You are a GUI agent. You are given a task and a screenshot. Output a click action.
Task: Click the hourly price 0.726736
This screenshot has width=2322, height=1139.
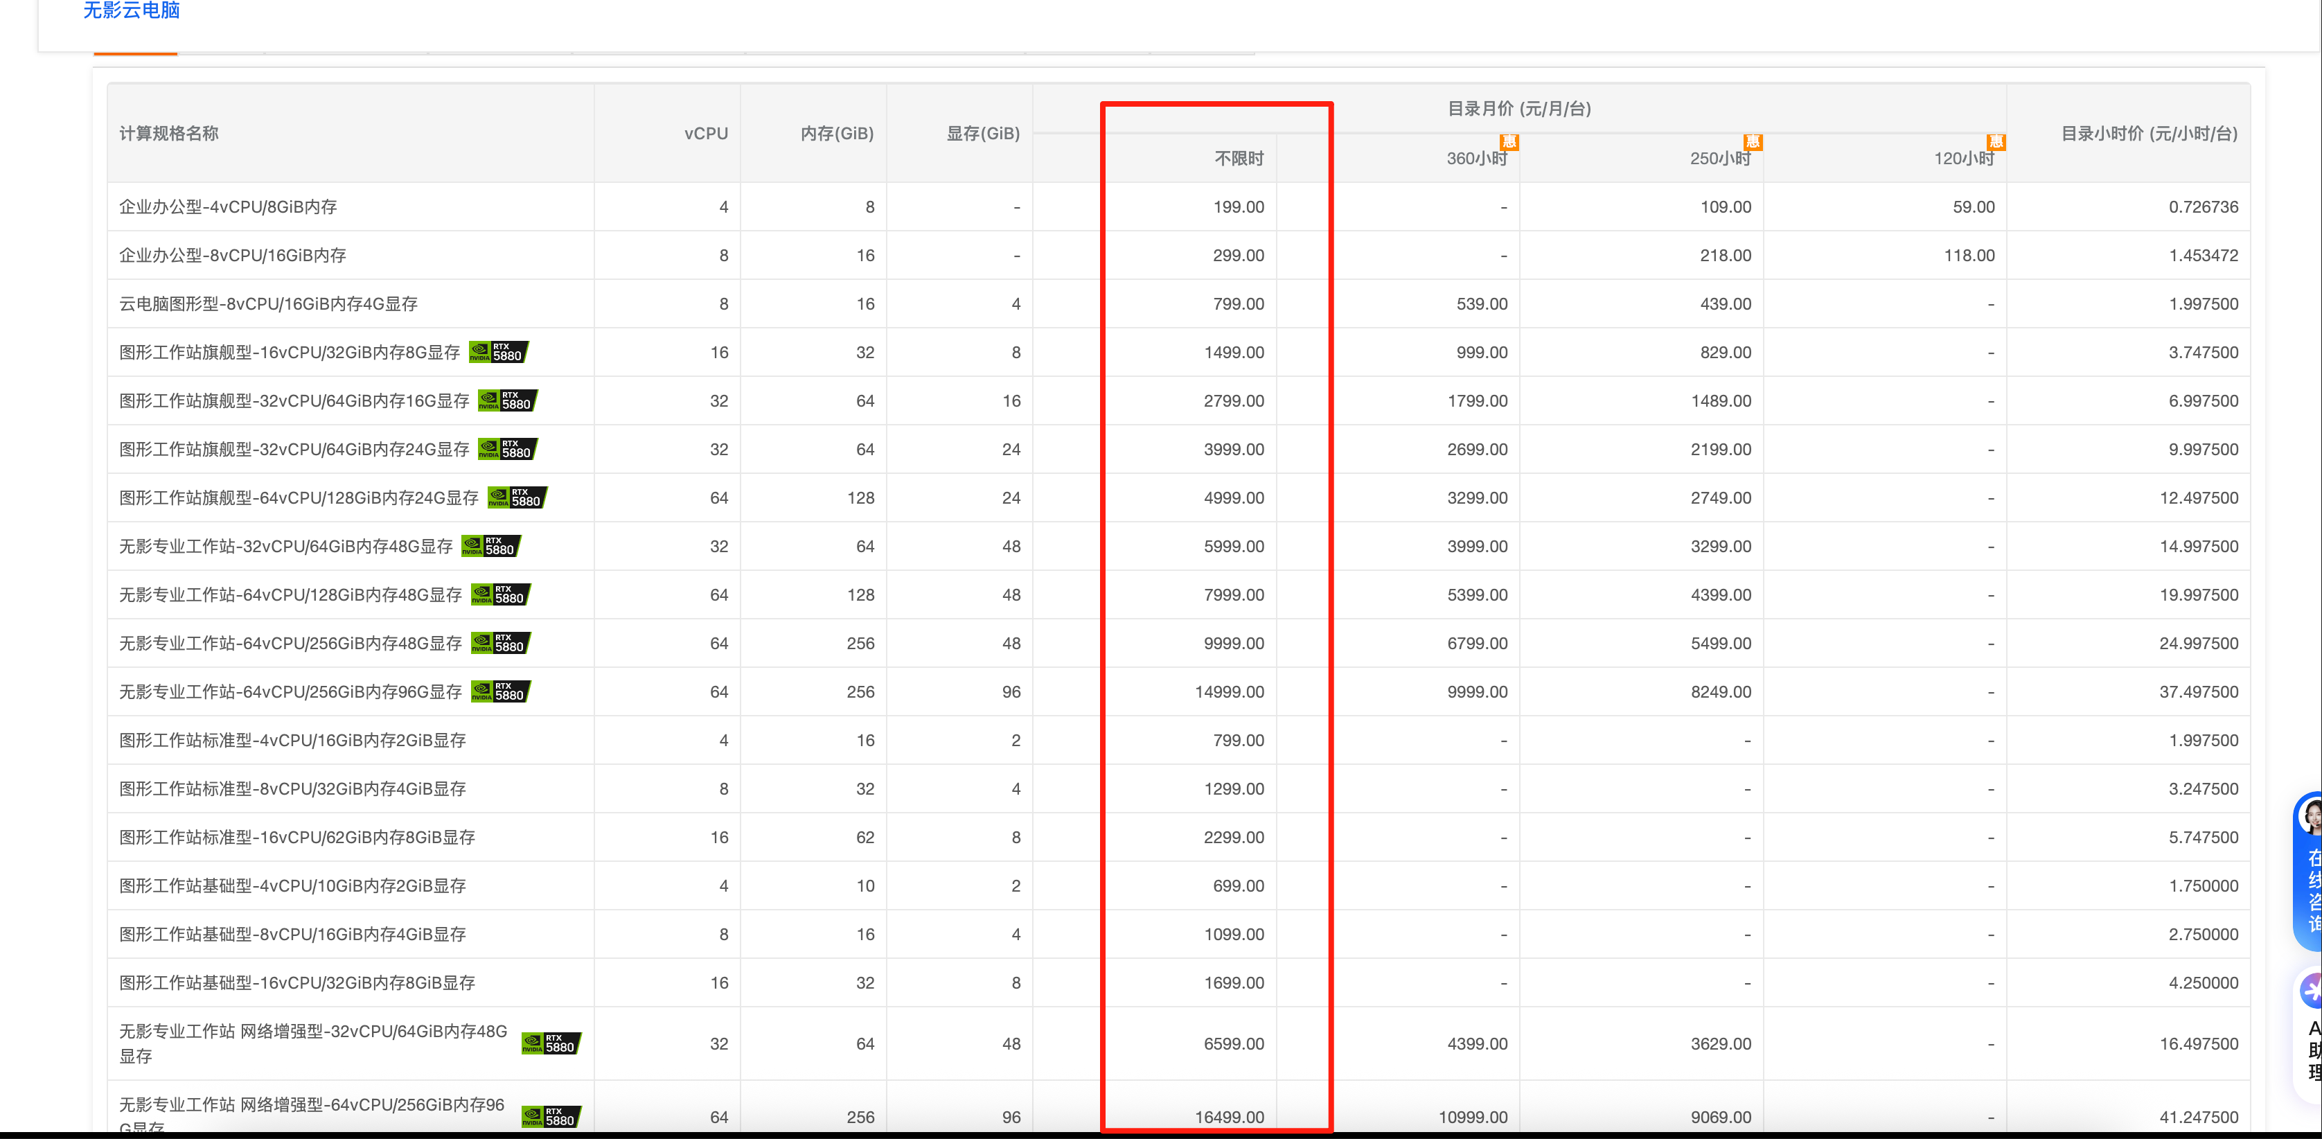pos(2203,207)
